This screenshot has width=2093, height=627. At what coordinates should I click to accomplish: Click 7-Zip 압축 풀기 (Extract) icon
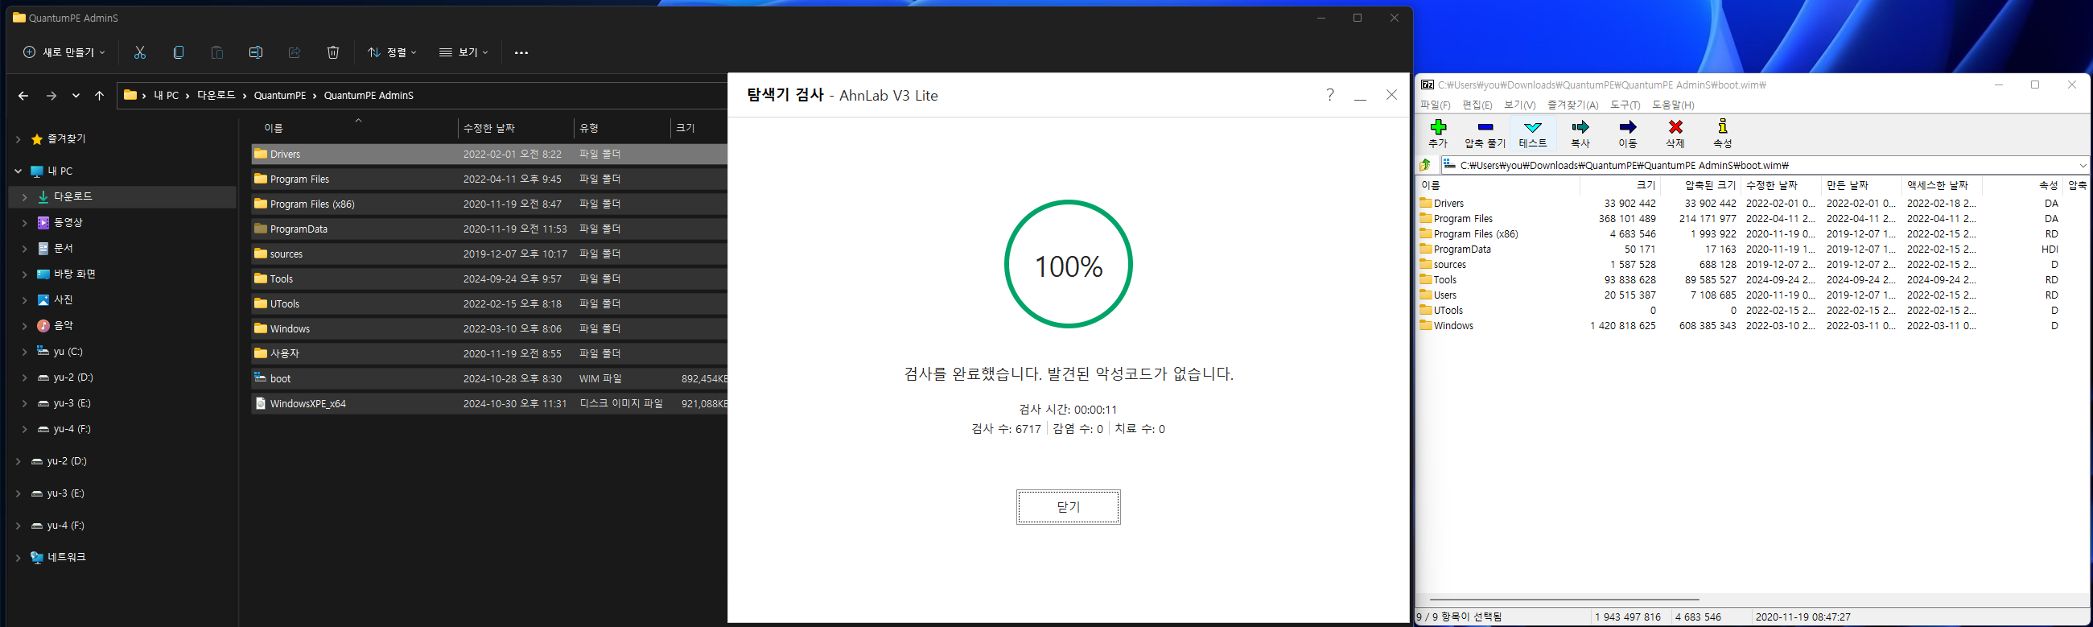[1485, 134]
